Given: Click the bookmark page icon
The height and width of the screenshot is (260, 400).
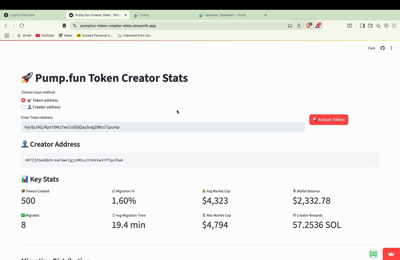Looking at the screenshot, I should coord(64,26).
